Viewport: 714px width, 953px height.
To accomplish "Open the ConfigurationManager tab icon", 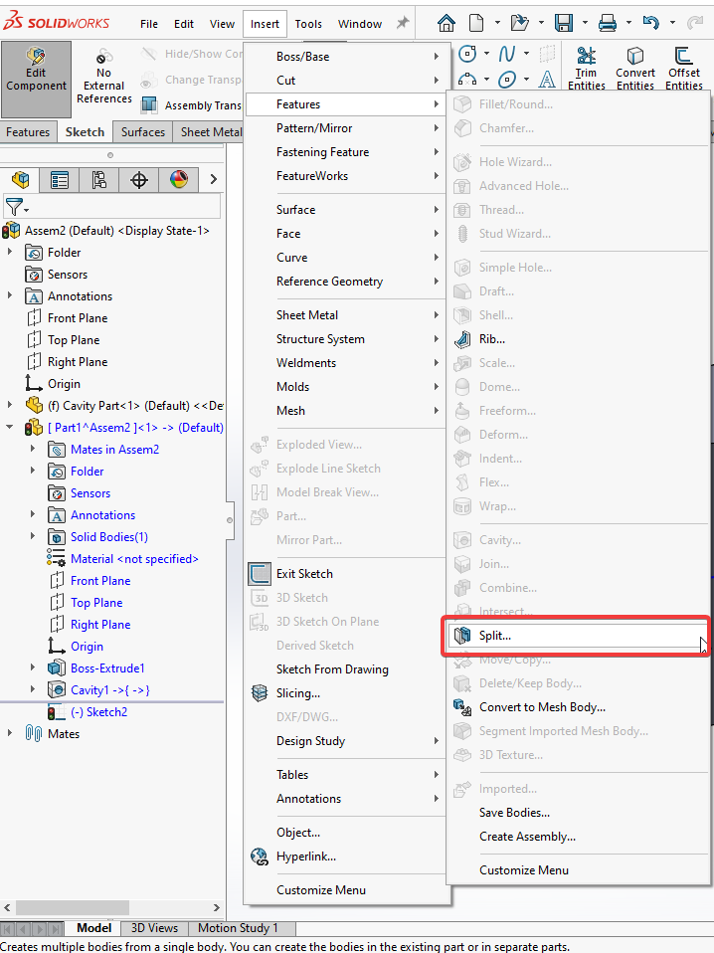I will pyautogui.click(x=99, y=179).
